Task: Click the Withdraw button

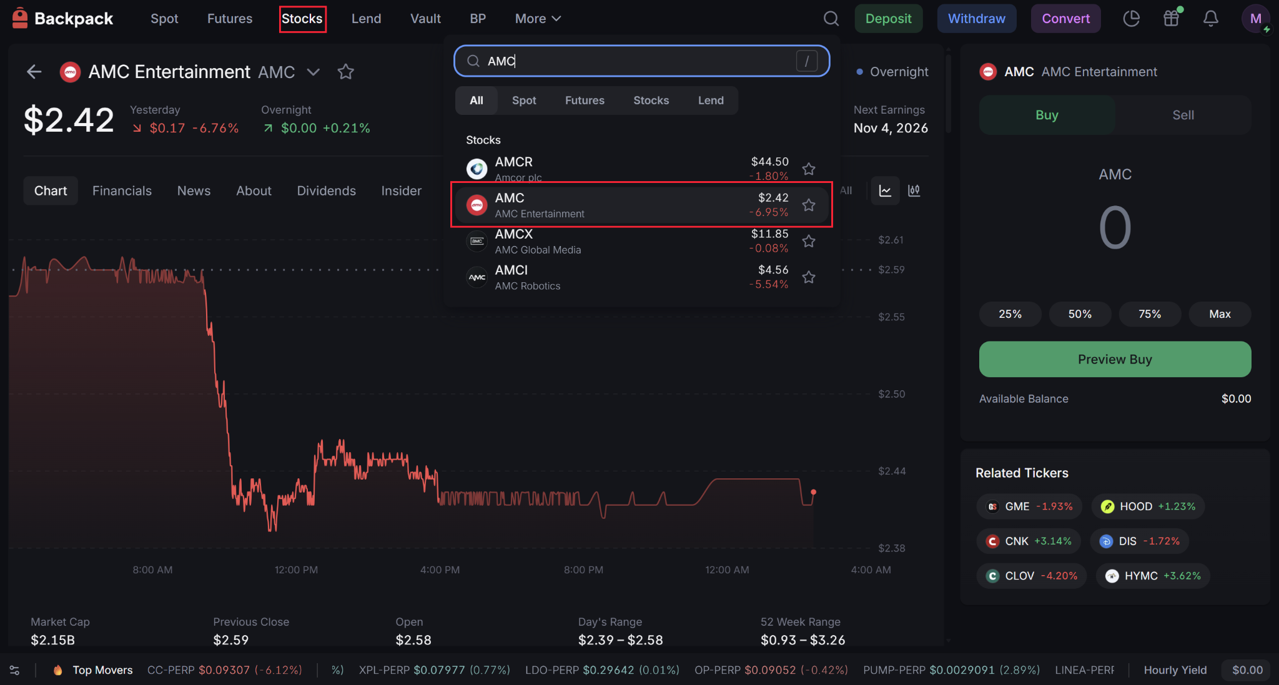Action: pos(977,19)
